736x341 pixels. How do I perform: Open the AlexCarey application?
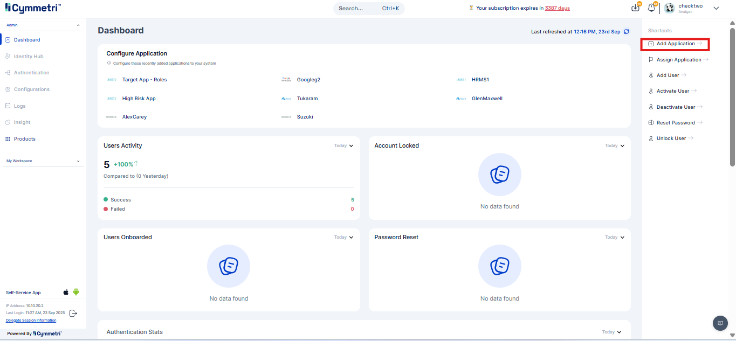[134, 117]
